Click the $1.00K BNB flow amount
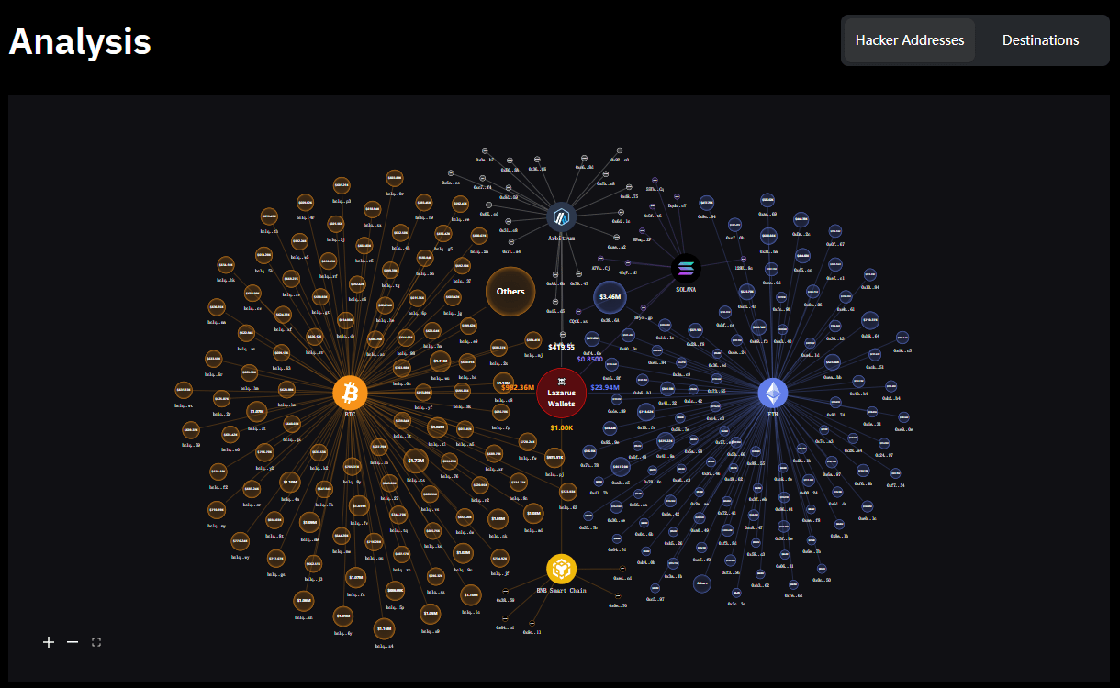This screenshot has height=688, width=1120. (562, 427)
